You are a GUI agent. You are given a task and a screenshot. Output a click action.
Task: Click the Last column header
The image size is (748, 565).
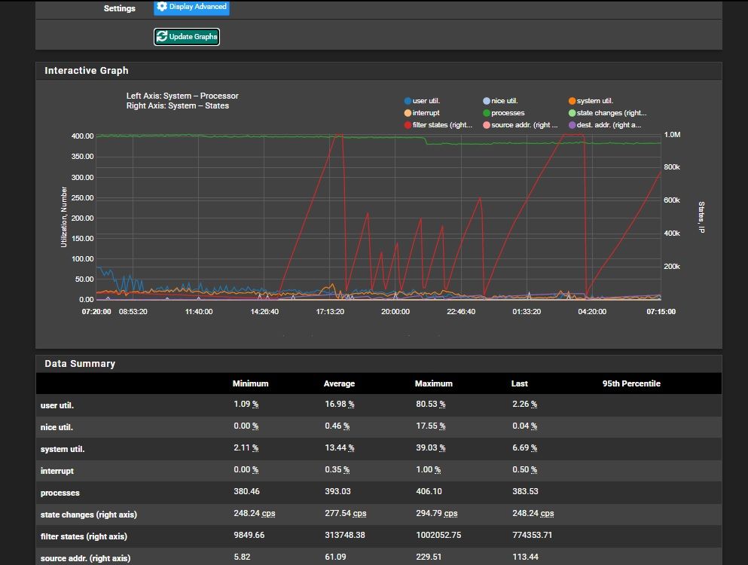coord(520,383)
